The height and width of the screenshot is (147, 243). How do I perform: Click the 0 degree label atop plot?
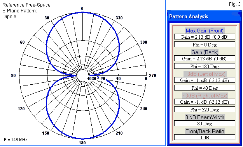(82, 9)
